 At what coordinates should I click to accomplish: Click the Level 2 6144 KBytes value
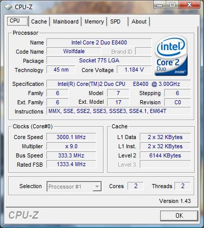tap(165, 155)
